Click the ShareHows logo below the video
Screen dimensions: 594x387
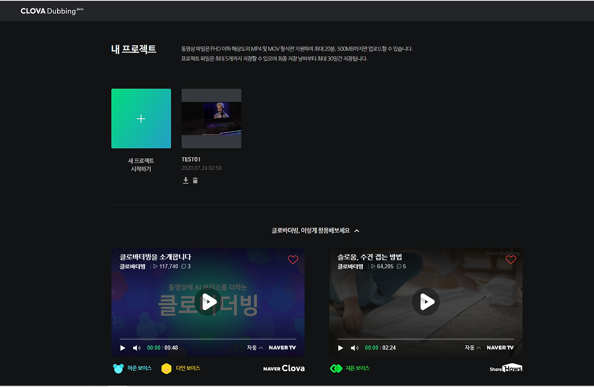506,368
